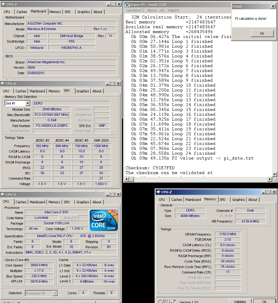This screenshot has width=278, height=303.
Task: Switch to the Memory tab in the motherboard CPU-Z window
Action: tap(55, 12)
